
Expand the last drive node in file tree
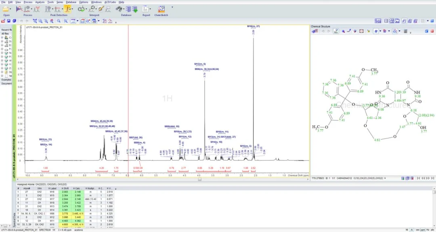[x=2, y=68]
